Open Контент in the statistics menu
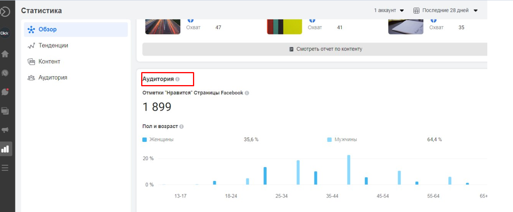Screen dimensions: 513x212 pos(76,62)
